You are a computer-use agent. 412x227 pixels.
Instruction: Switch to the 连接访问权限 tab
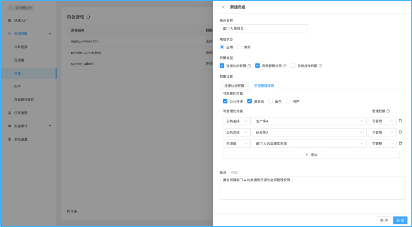[x=234, y=86]
